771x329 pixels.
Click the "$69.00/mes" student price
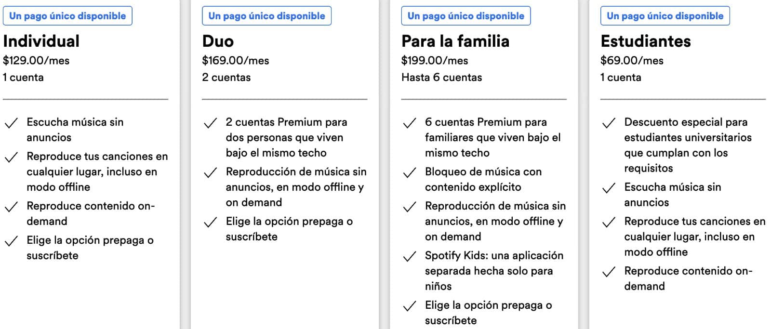[632, 61]
